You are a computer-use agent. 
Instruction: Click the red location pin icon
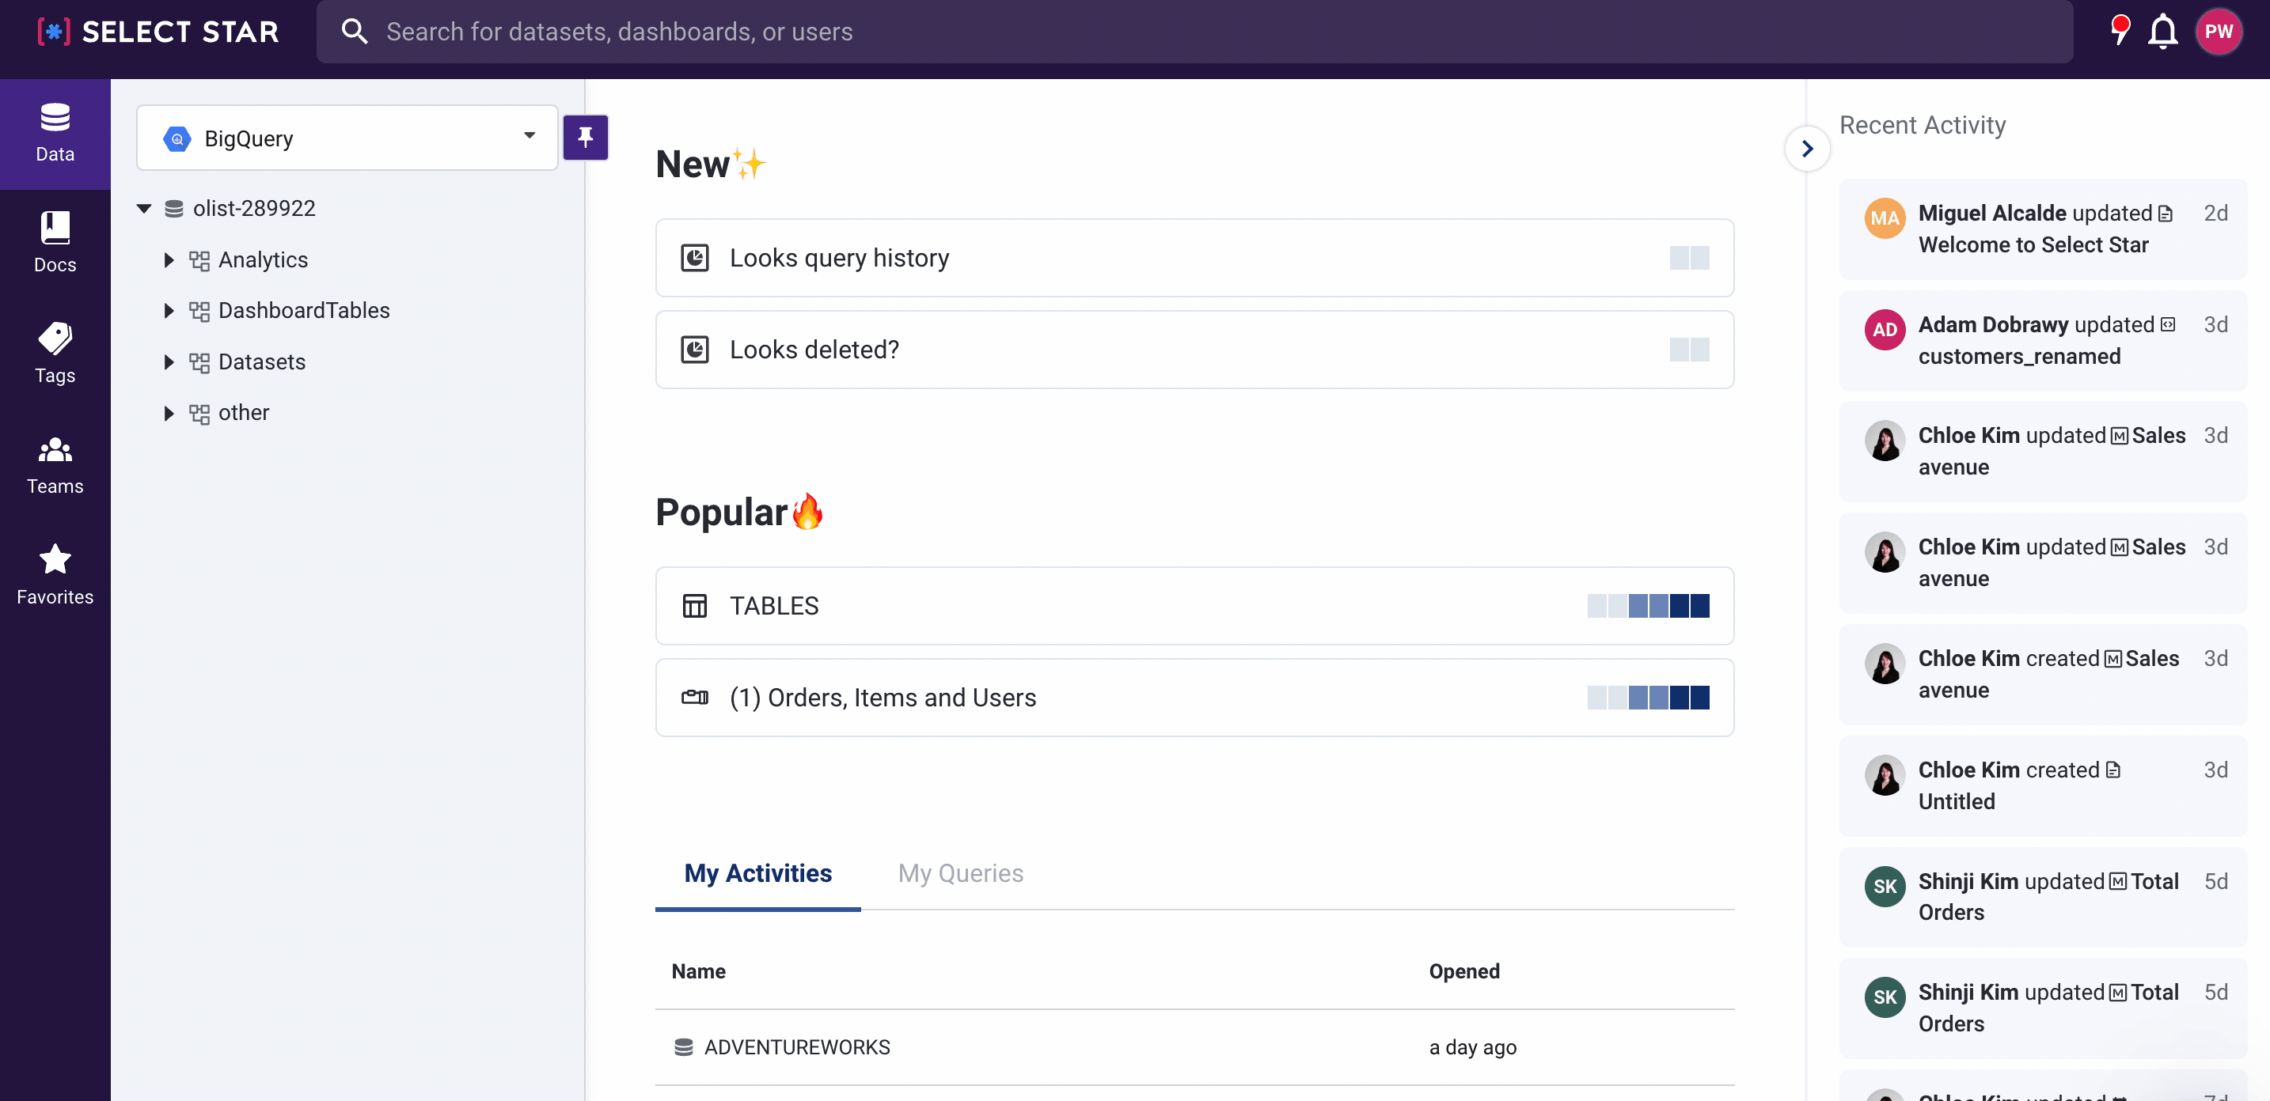pos(2120,30)
